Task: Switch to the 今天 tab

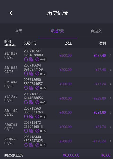Action: coord(19,31)
